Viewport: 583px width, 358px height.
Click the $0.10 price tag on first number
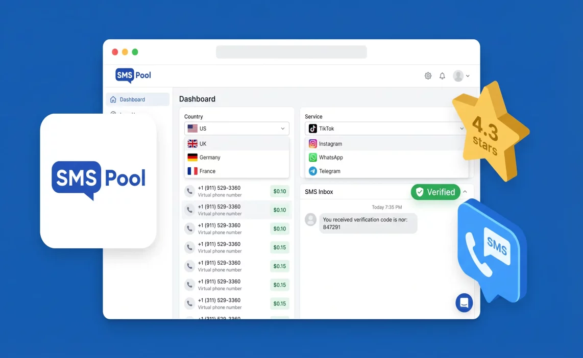pos(280,191)
